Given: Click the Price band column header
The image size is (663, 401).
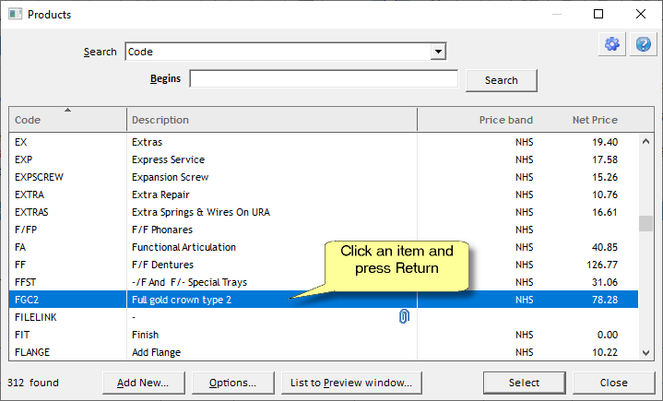Looking at the screenshot, I should pos(505,120).
